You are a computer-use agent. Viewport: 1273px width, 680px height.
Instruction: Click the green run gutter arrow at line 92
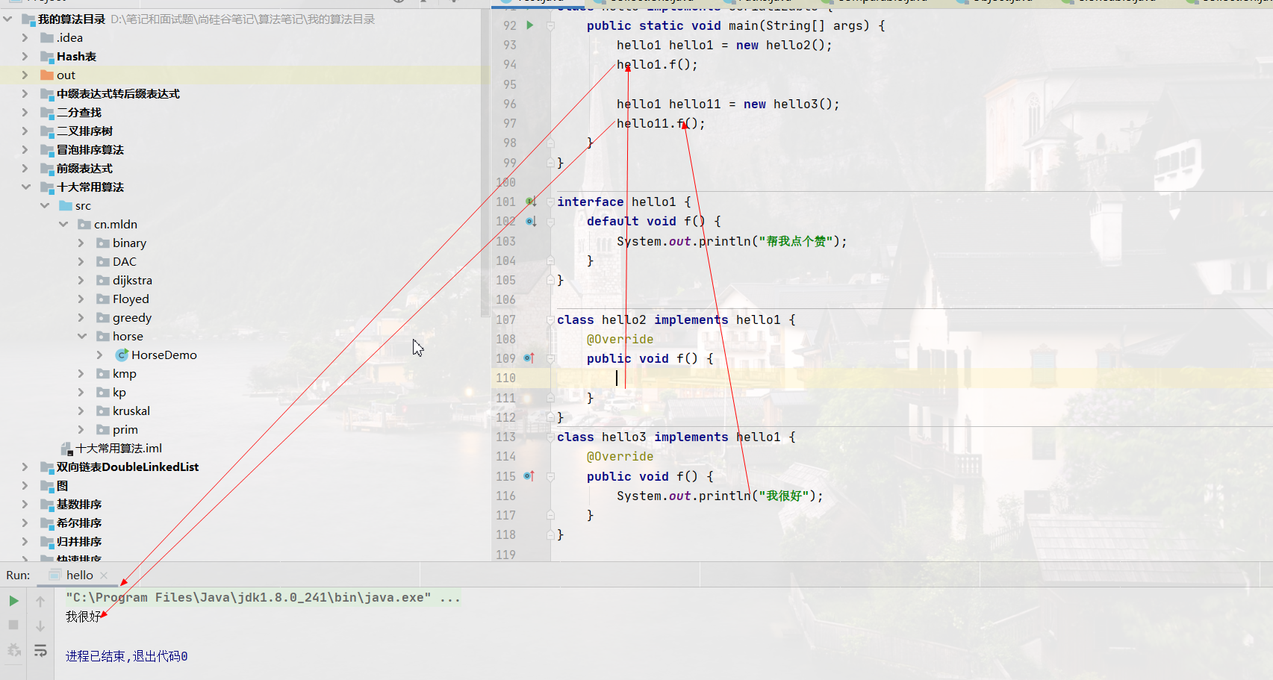coord(530,25)
